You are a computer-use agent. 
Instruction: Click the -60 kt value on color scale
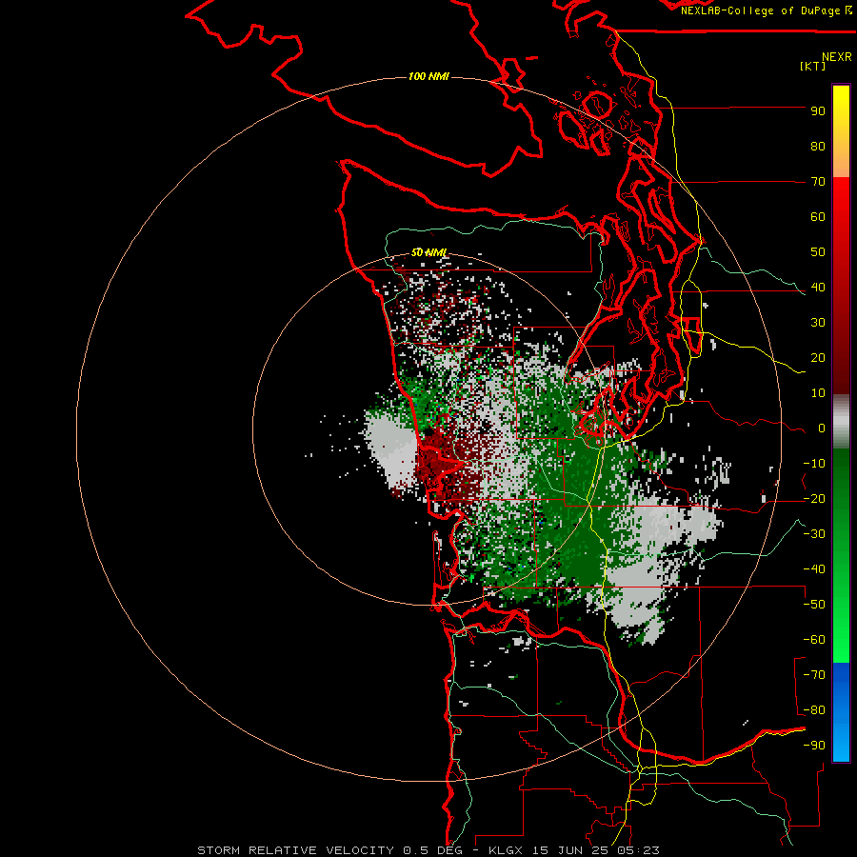coord(814,640)
